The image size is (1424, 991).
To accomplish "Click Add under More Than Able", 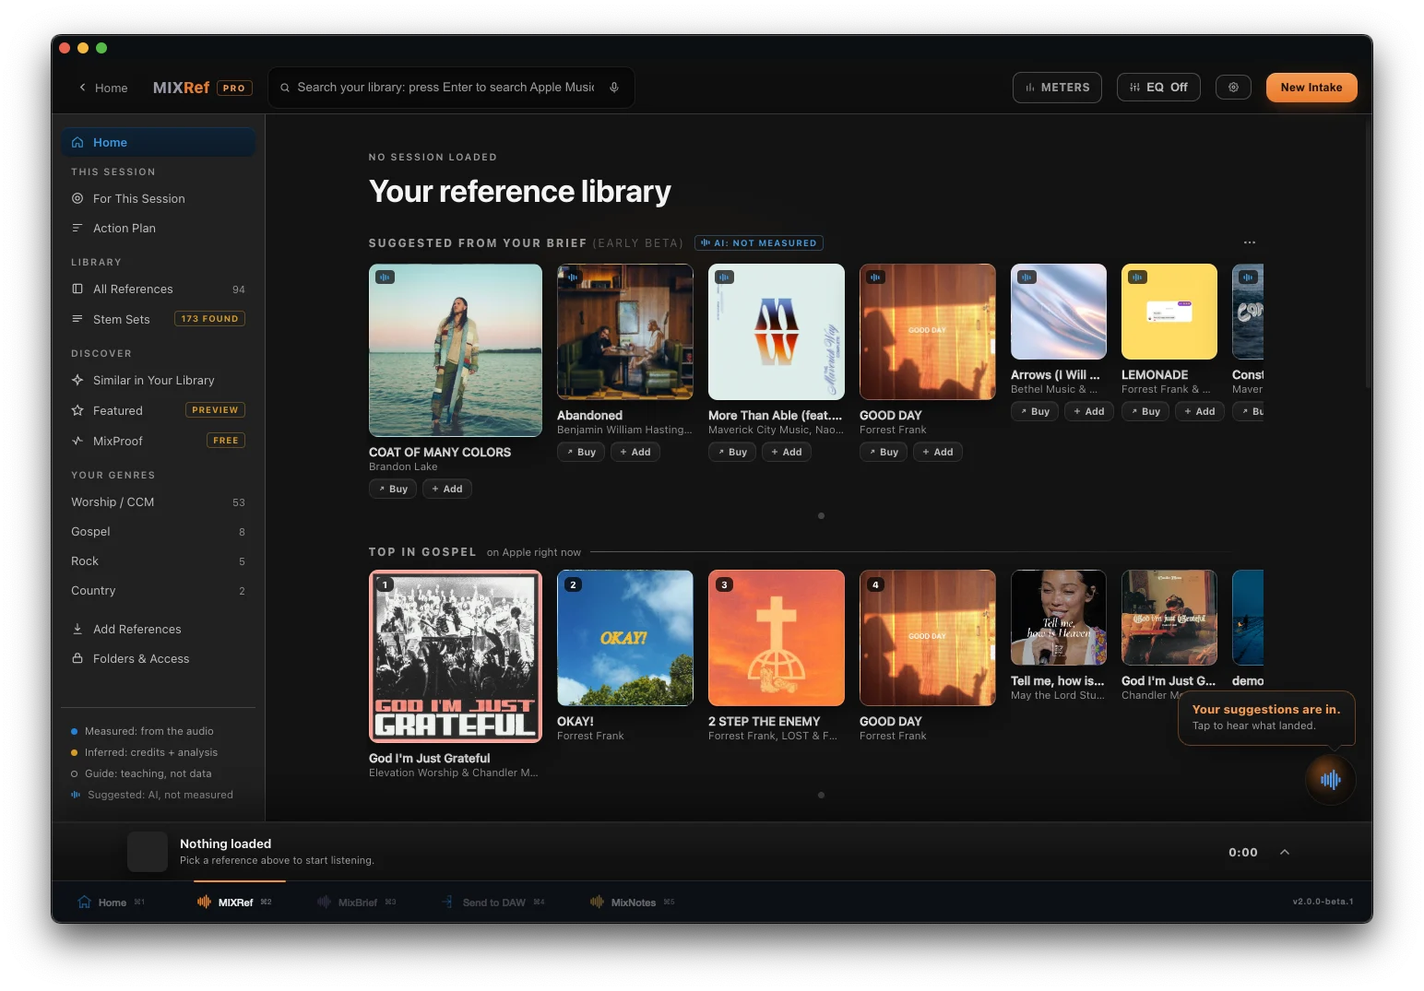I will pyautogui.click(x=787, y=452).
